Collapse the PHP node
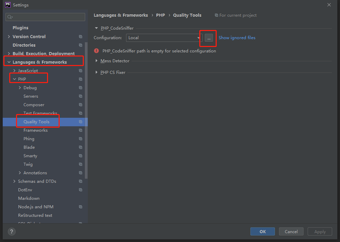The width and height of the screenshot is (340, 242). (14, 79)
